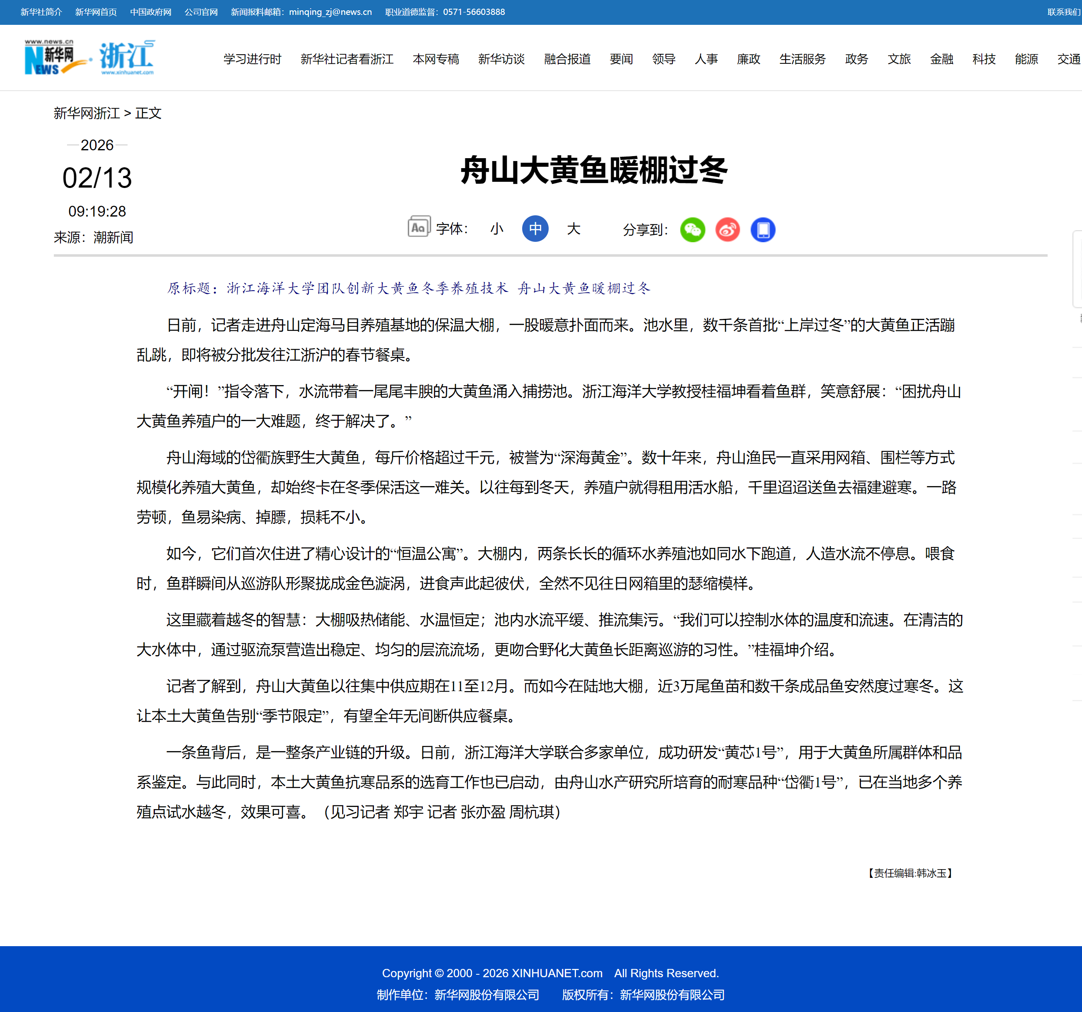1082x1012 pixels.
Task: Open the 科技 section
Action: (983, 59)
